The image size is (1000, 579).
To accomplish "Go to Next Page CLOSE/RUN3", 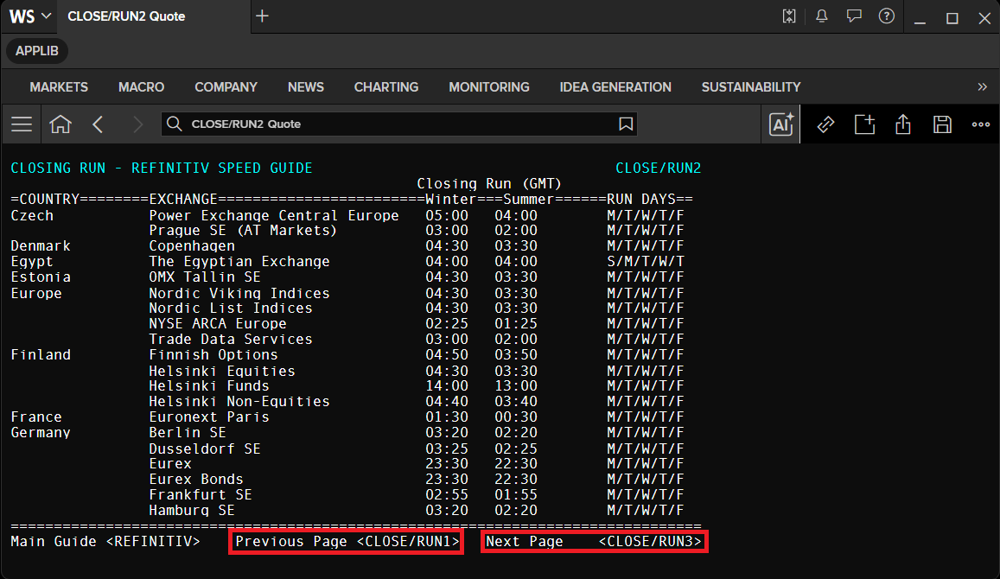I will pyautogui.click(x=595, y=541).
